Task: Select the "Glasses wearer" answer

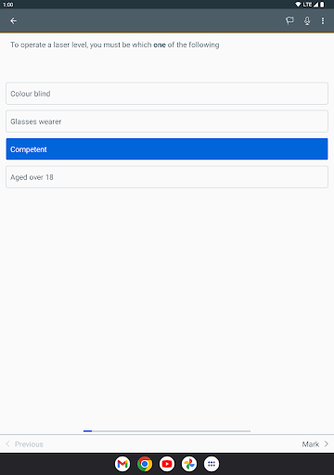Action: pos(167,122)
